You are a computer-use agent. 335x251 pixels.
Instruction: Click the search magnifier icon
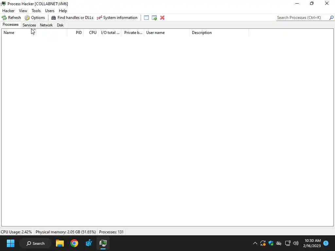coord(331,18)
